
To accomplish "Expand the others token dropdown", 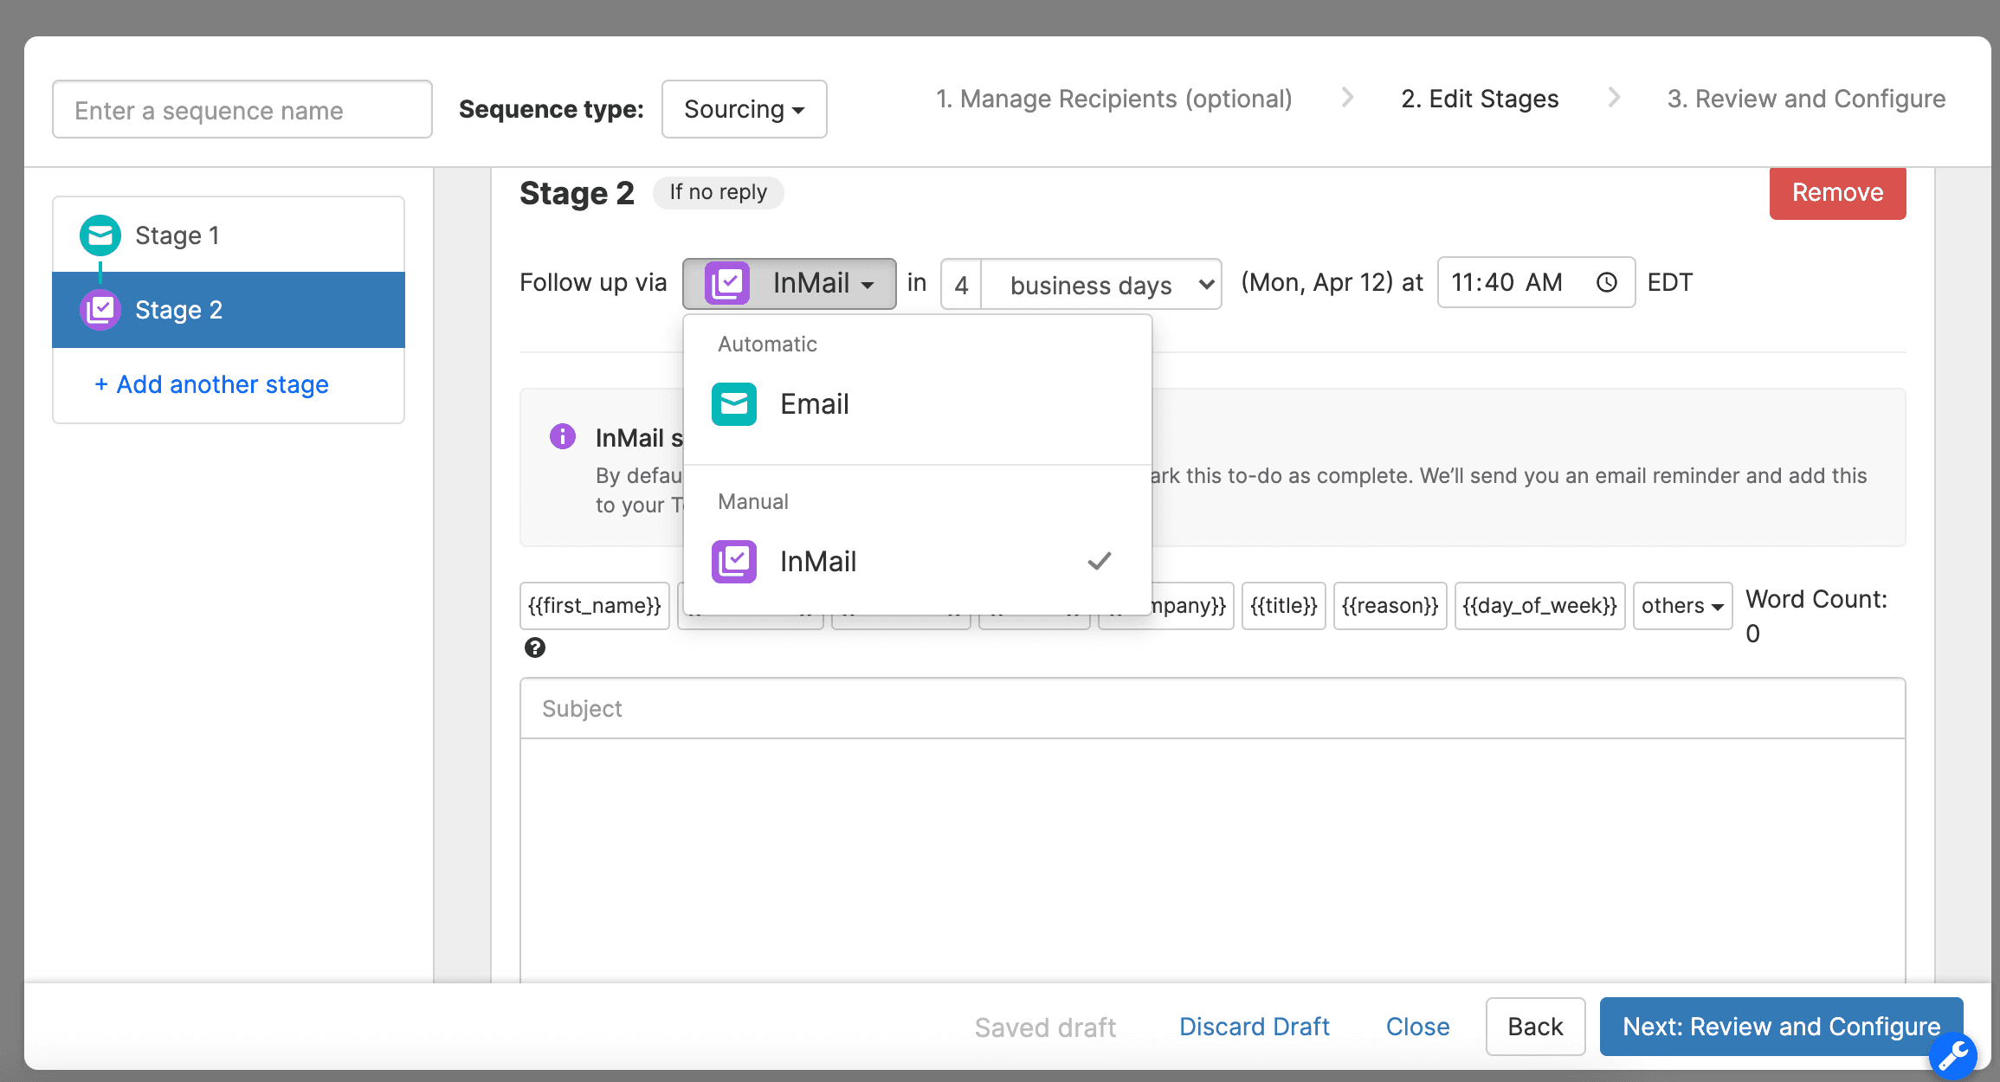I will [1681, 606].
